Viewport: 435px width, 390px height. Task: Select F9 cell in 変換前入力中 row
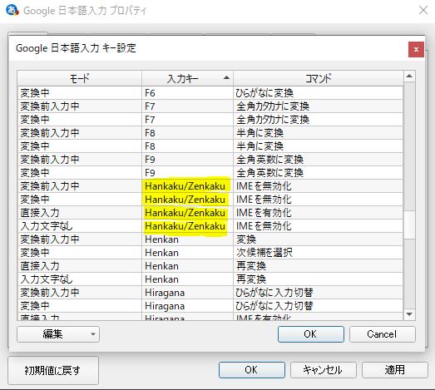coord(187,160)
